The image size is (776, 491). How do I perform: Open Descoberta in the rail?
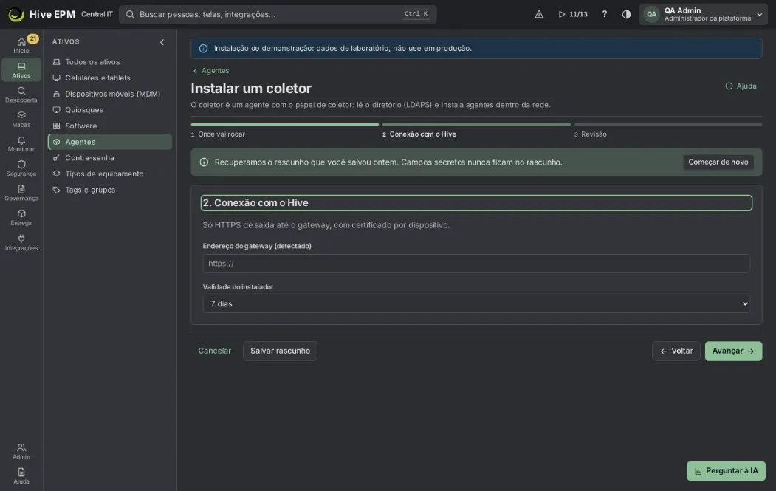[21, 95]
